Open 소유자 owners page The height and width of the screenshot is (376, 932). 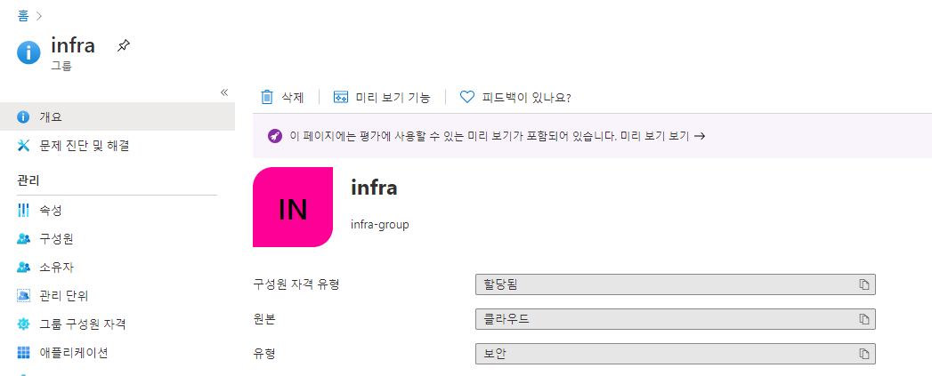pos(118,268)
